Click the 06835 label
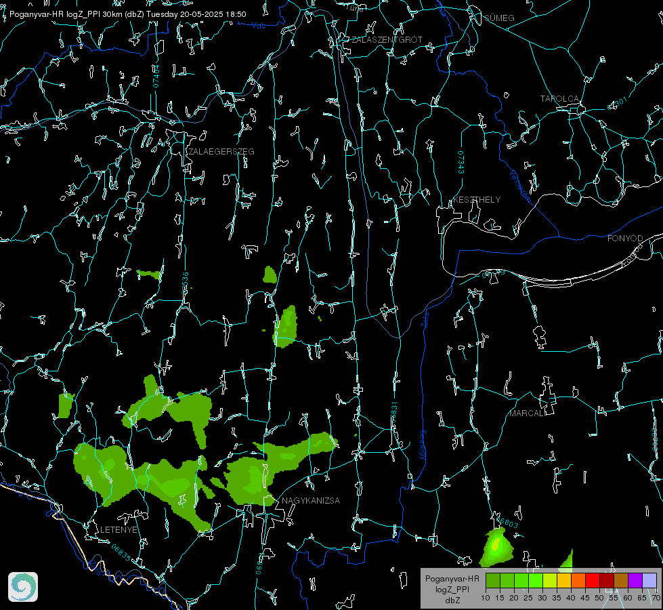 (121, 553)
